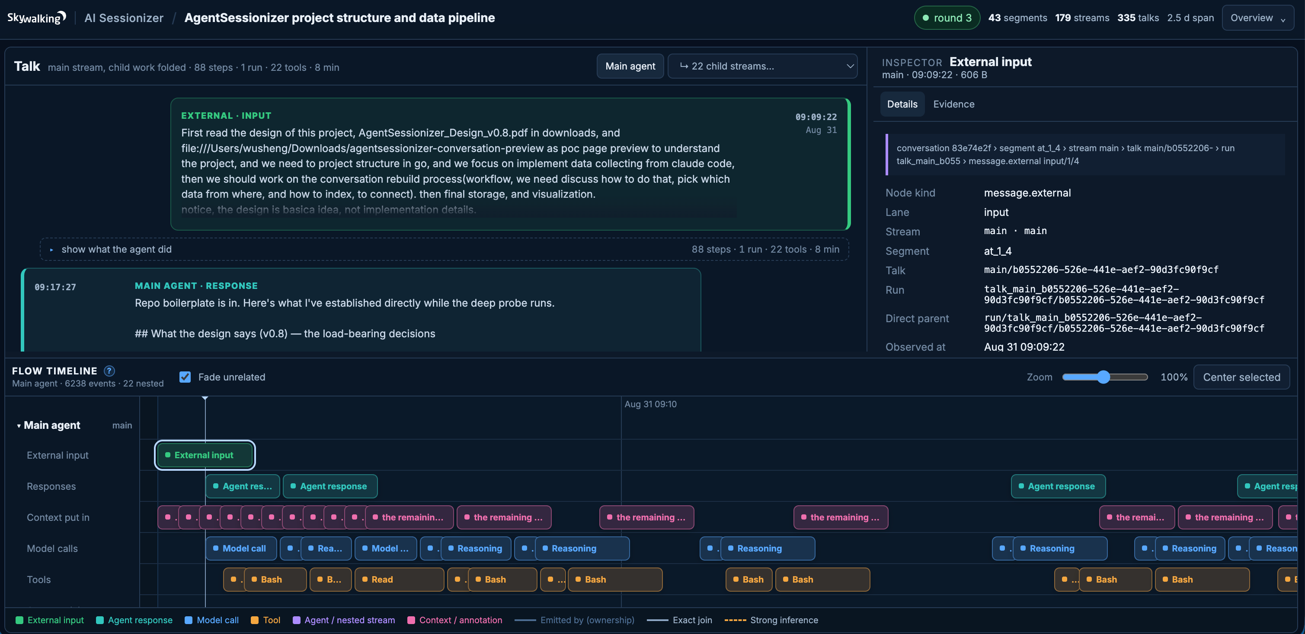
Task: Select the External input timeline block
Action: pyautogui.click(x=205, y=455)
